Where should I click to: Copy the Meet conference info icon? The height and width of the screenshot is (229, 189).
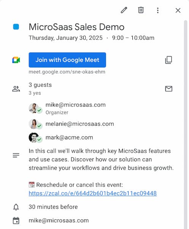pos(168,60)
